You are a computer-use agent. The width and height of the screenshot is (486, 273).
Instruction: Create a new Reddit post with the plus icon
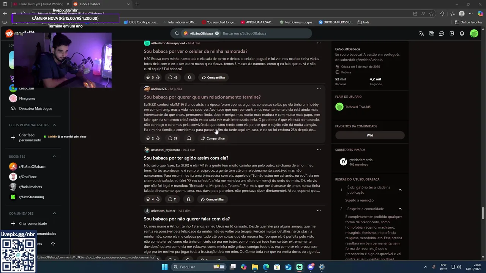tap(452, 33)
